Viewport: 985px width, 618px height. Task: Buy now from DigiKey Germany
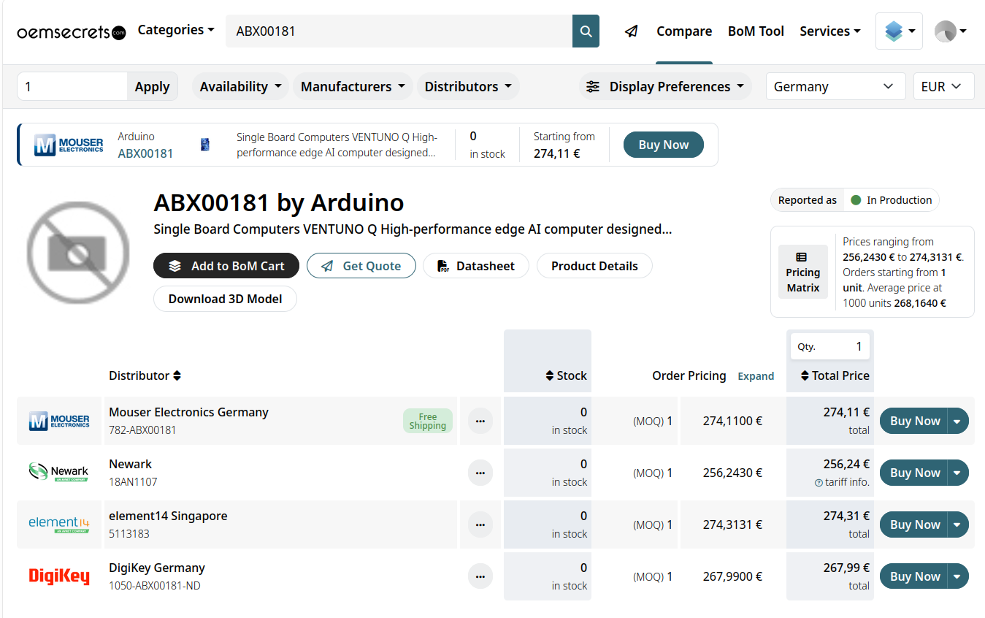tap(914, 576)
